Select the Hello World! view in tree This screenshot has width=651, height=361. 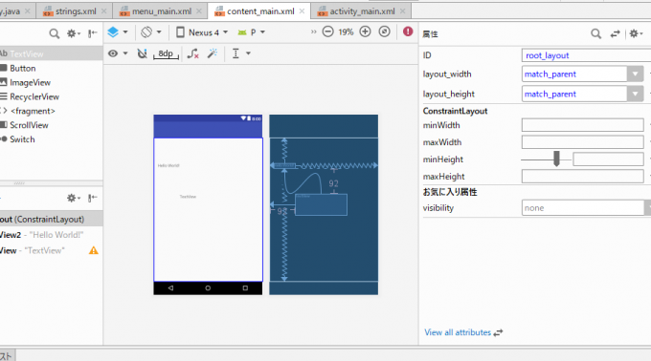point(51,235)
